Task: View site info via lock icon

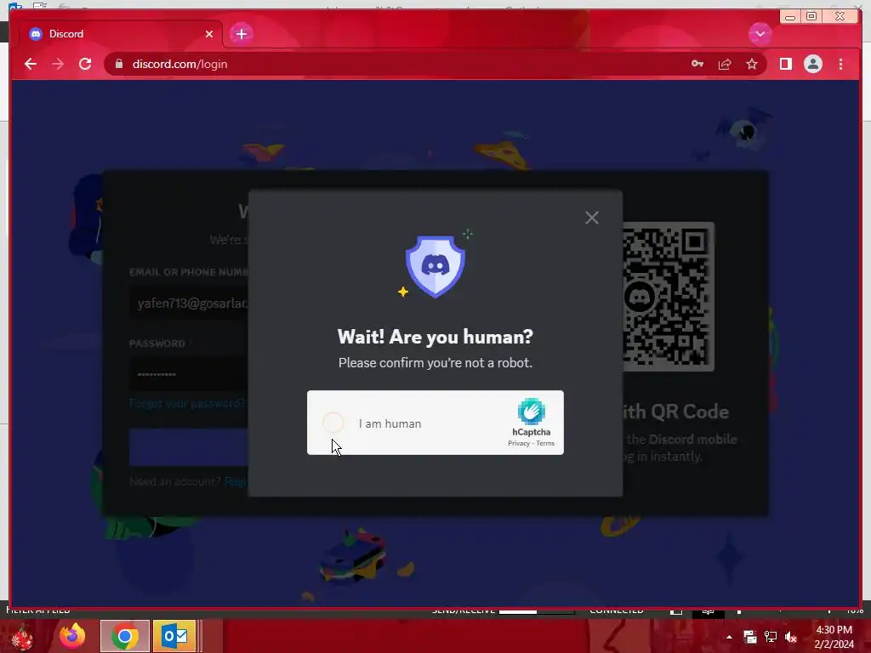Action: (x=119, y=64)
